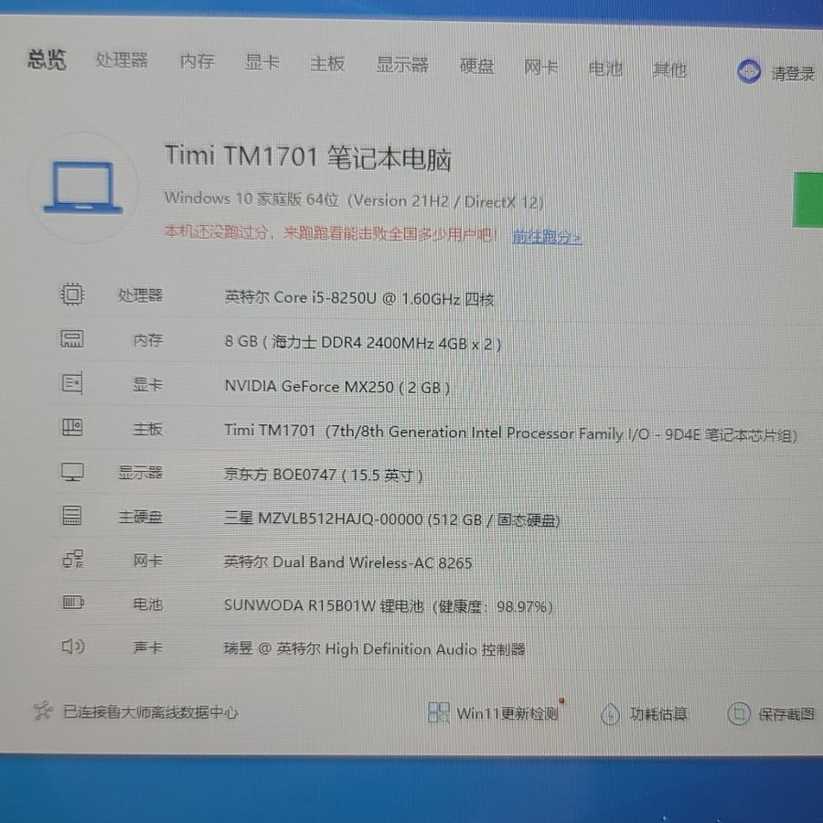823x823 pixels.
Task: Click the 京东方 BOE0747 display value
Action: pyautogui.click(x=324, y=475)
